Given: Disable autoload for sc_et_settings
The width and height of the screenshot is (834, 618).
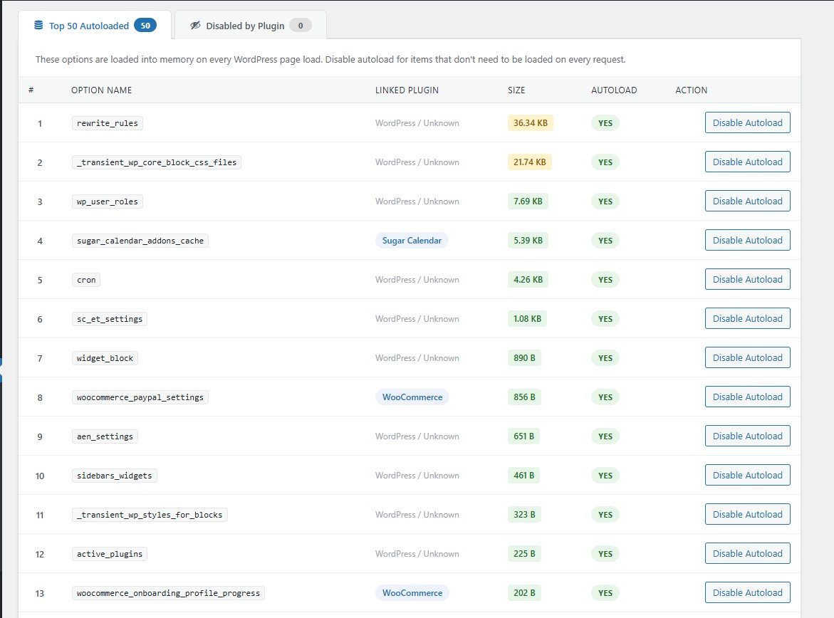Looking at the screenshot, I should pos(747,318).
